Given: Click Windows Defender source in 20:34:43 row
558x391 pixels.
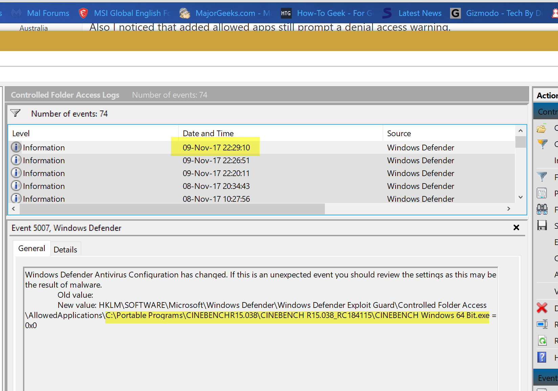Looking at the screenshot, I should pyautogui.click(x=421, y=186).
